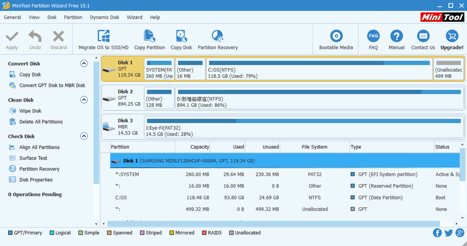467x246 pixels.
Task: Choose Convert GPT Disk to MBR Disk
Action: [x=52, y=85]
